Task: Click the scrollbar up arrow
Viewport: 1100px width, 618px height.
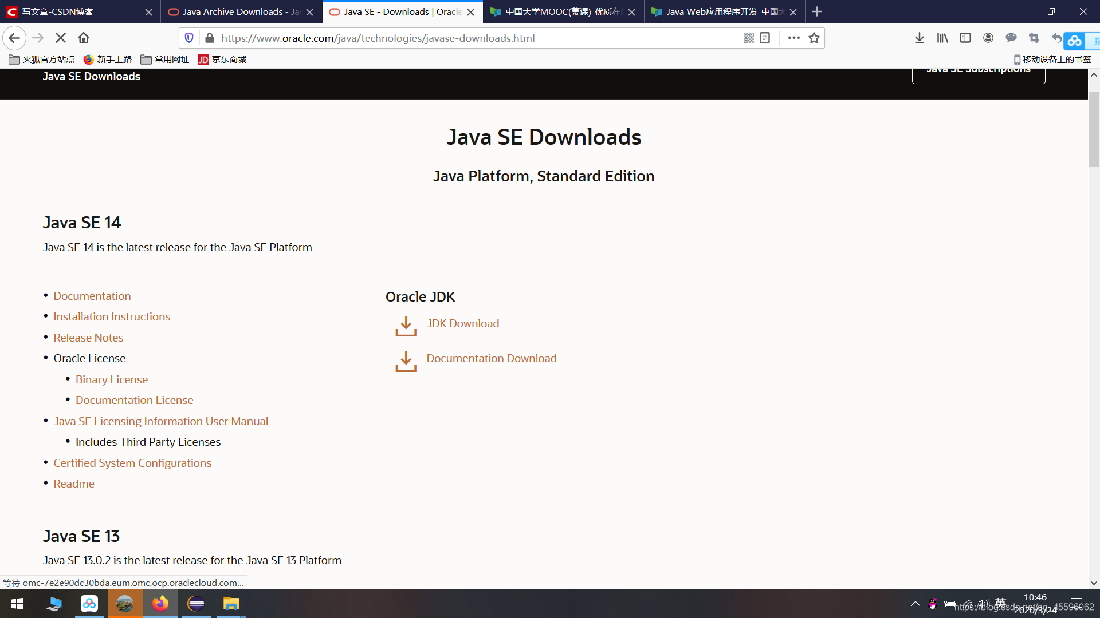Action: click(1094, 75)
